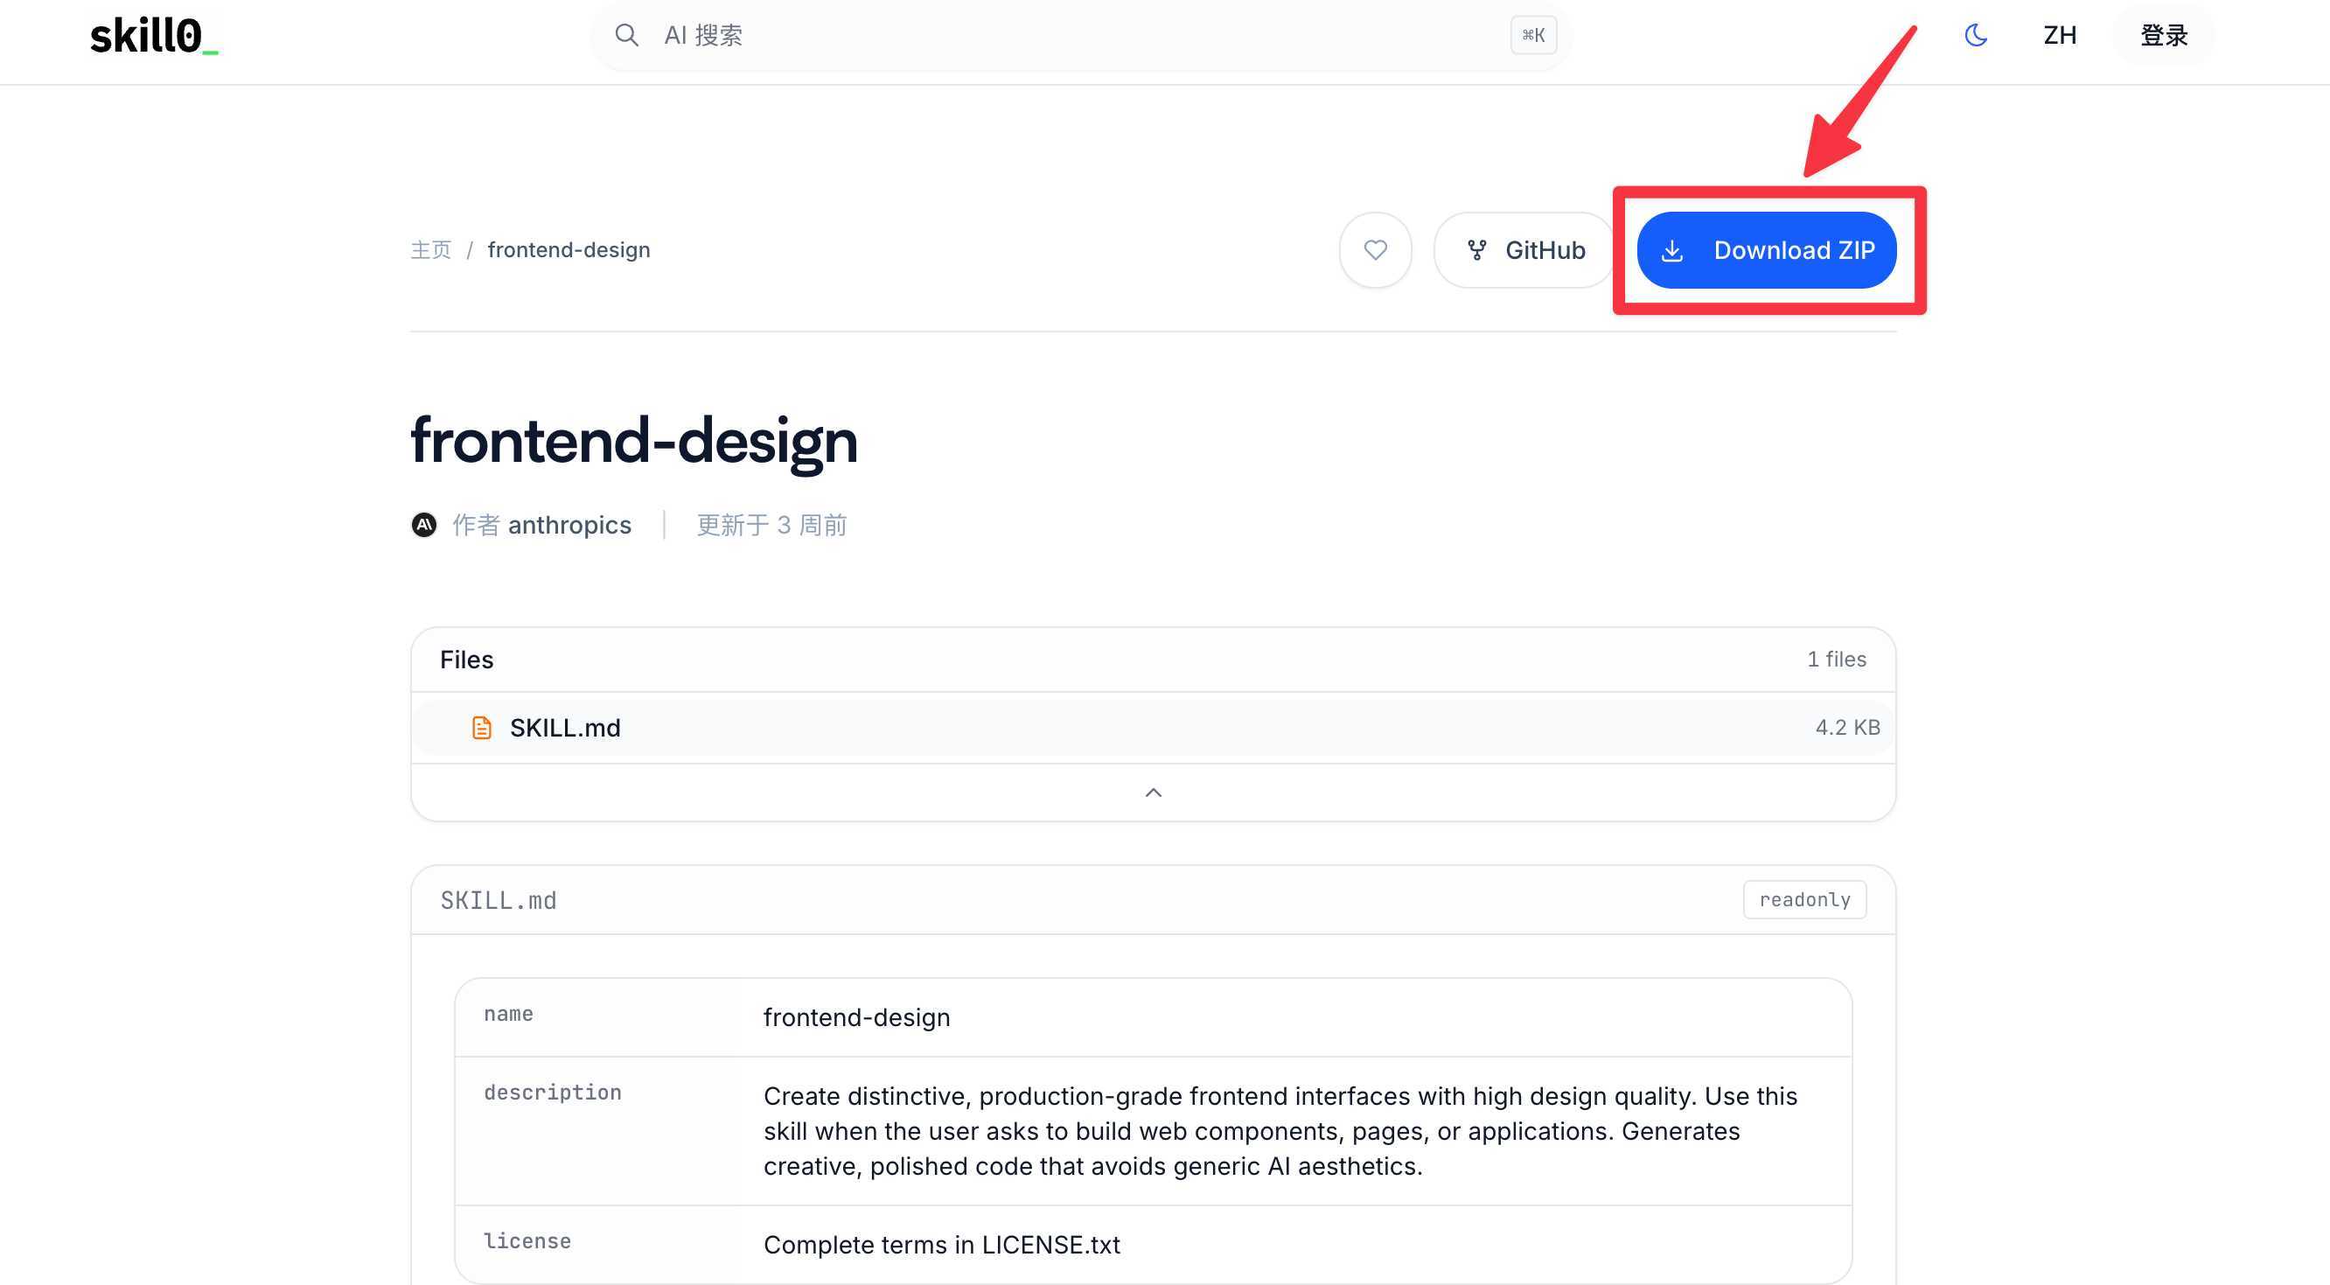Select the SKILL.md file row

point(1153,728)
